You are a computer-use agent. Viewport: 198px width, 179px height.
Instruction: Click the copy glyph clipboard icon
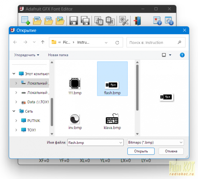tap(99, 21)
